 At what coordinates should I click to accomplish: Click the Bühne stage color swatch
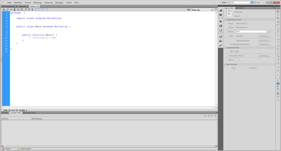pyautogui.click(x=236, y=60)
